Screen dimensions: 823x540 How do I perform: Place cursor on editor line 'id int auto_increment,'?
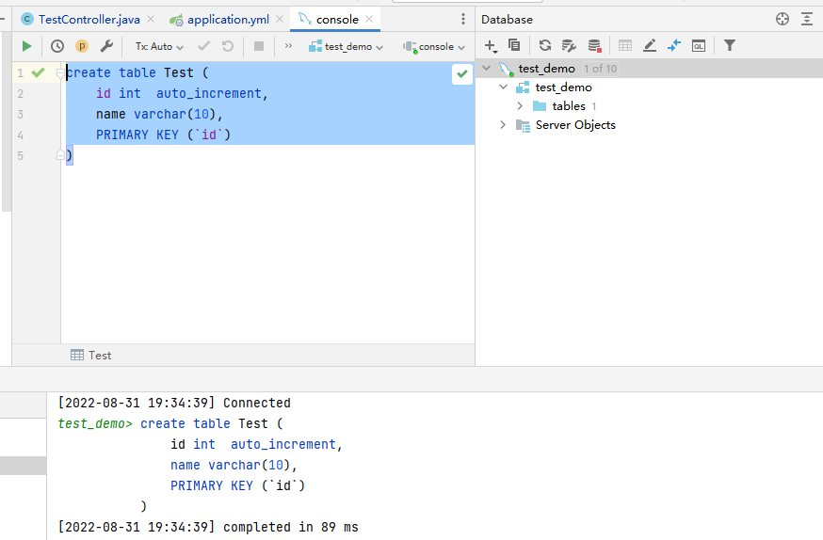click(x=182, y=93)
